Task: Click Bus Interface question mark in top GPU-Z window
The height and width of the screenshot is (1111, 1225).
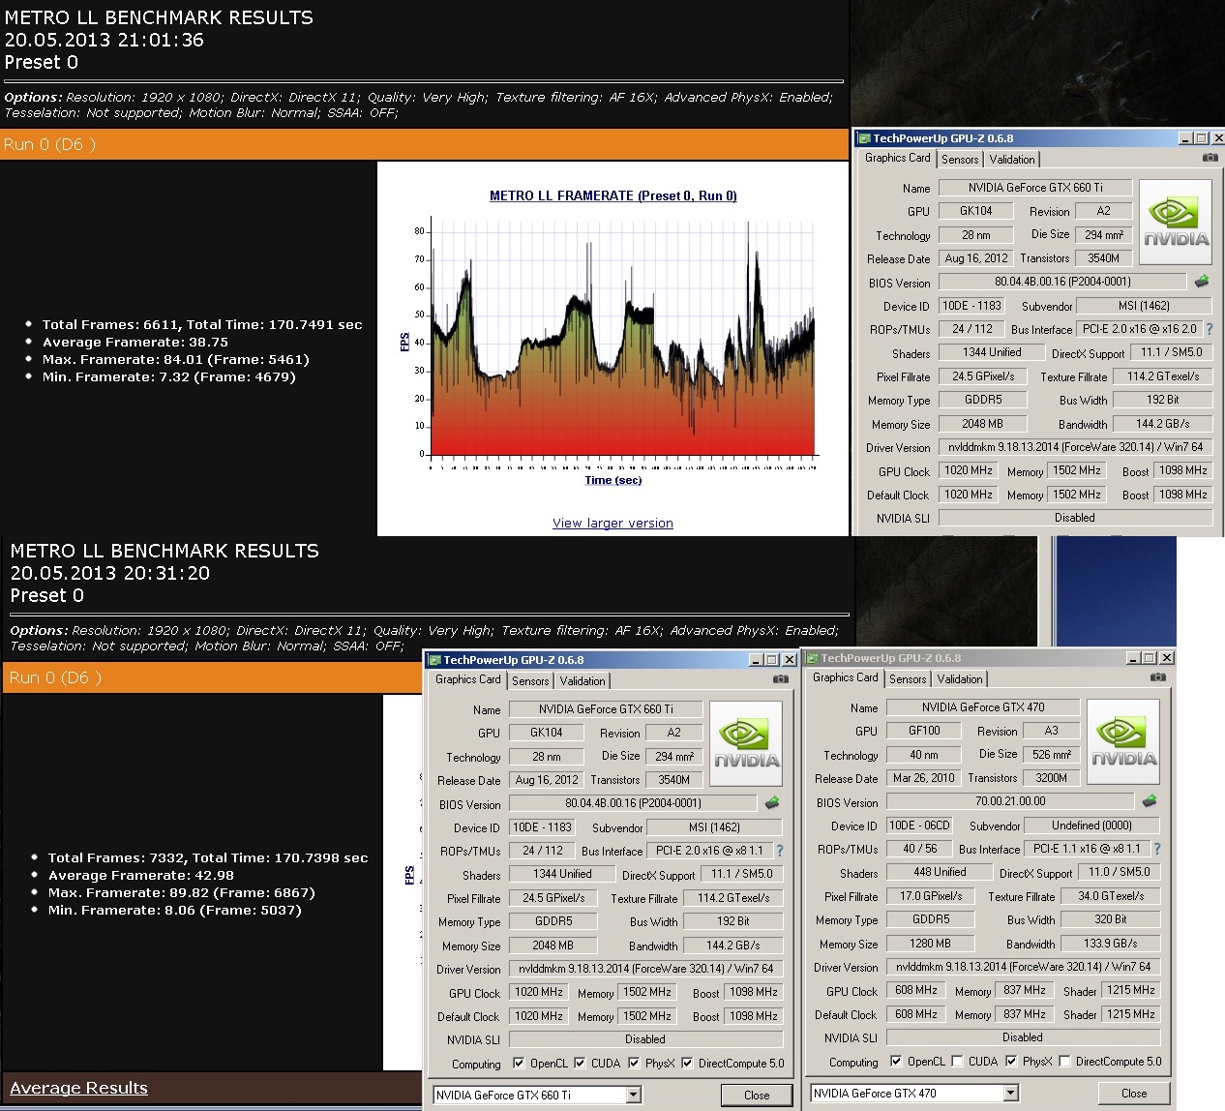Action: [x=1209, y=329]
